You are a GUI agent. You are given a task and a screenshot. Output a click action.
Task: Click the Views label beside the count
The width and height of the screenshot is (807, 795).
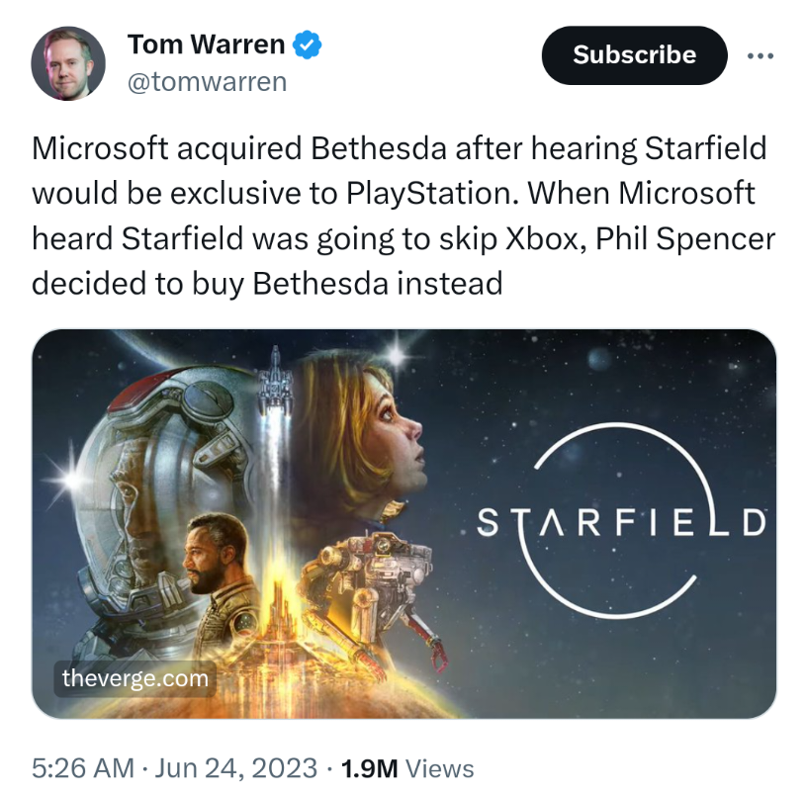[x=440, y=768]
